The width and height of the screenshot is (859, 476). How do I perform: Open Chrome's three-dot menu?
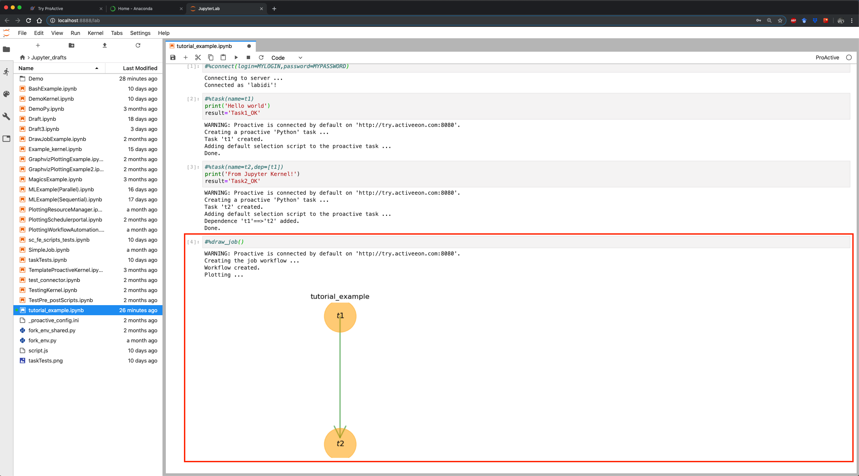click(x=852, y=20)
